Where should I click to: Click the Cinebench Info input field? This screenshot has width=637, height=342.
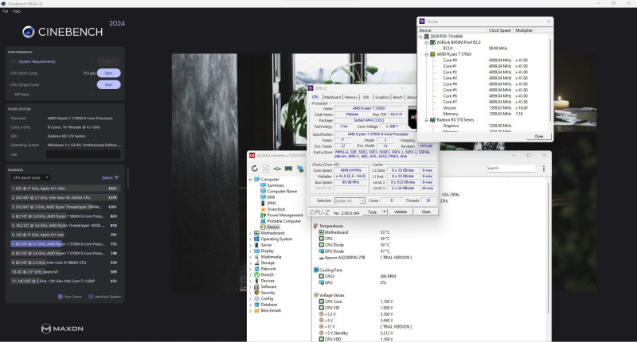84,154
